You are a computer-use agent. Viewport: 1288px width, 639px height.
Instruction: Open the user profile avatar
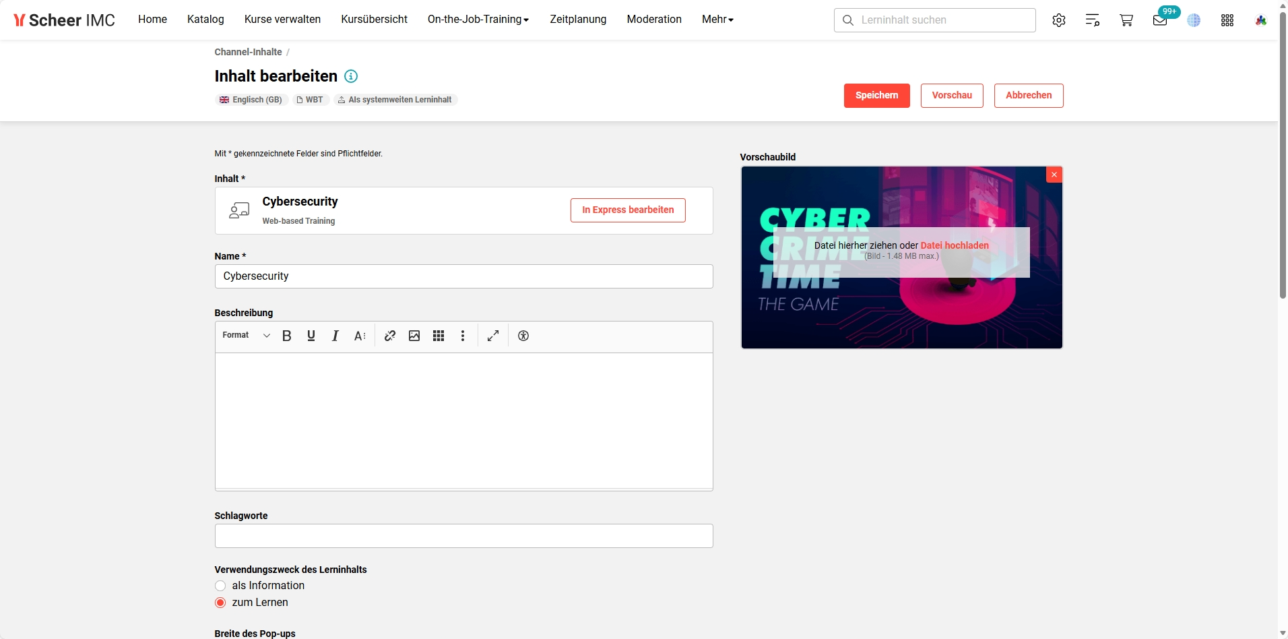pos(1261,20)
